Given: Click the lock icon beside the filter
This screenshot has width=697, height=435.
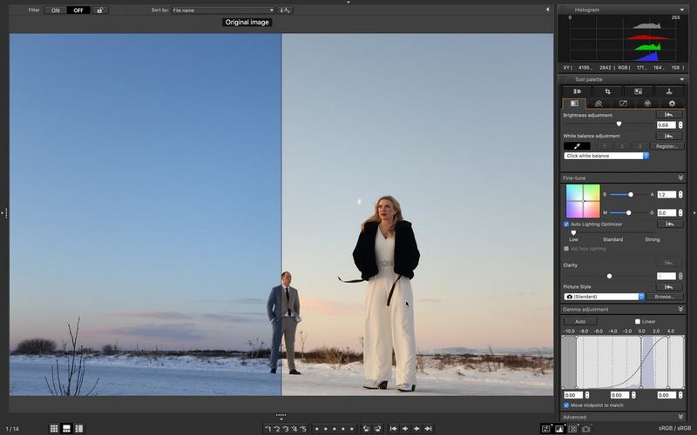Looking at the screenshot, I should click(101, 10).
